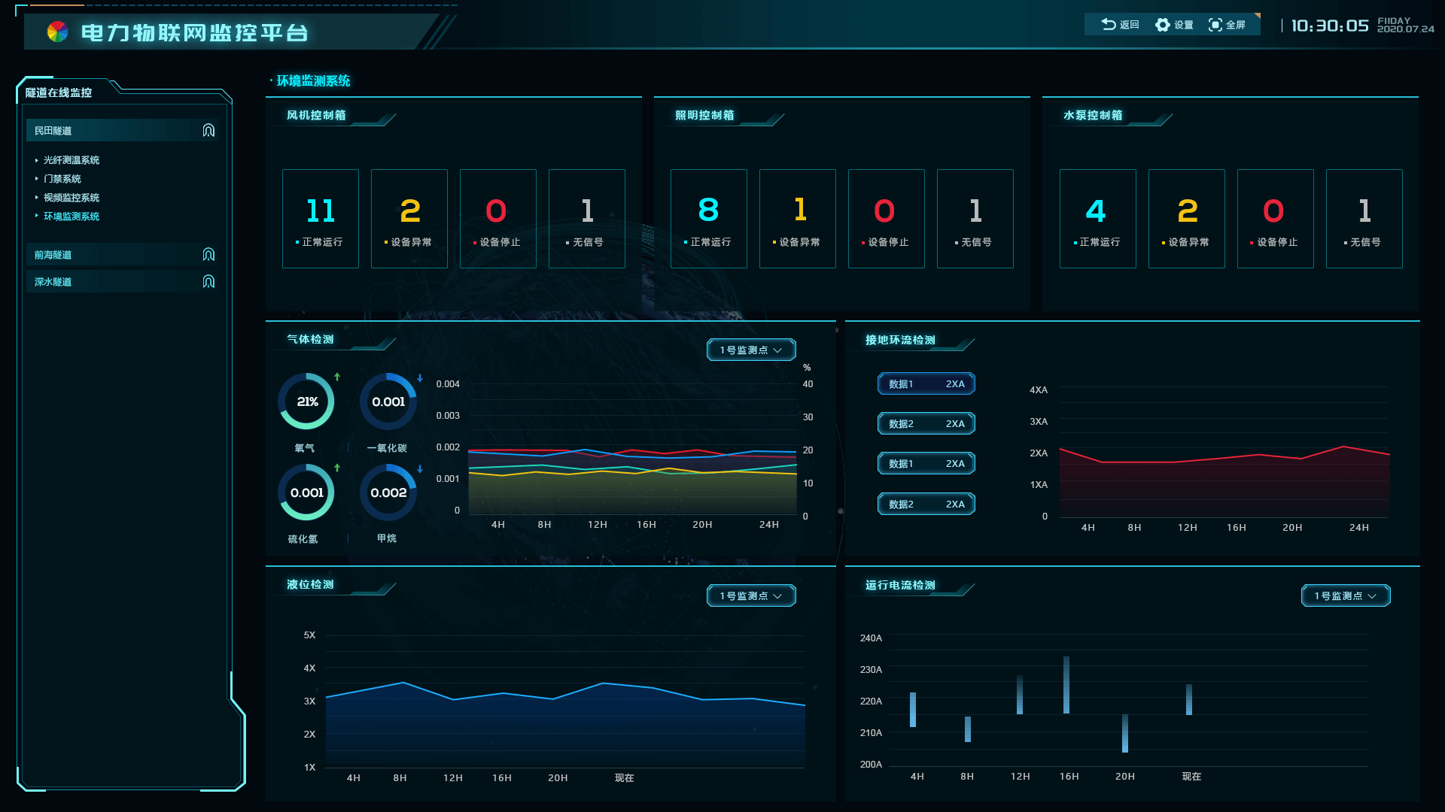Click the colorful platform logo icon
This screenshot has height=812, width=1445.
(x=57, y=32)
